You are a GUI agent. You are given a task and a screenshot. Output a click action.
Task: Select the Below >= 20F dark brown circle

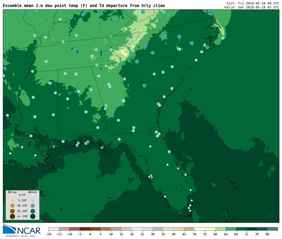coord(13,216)
